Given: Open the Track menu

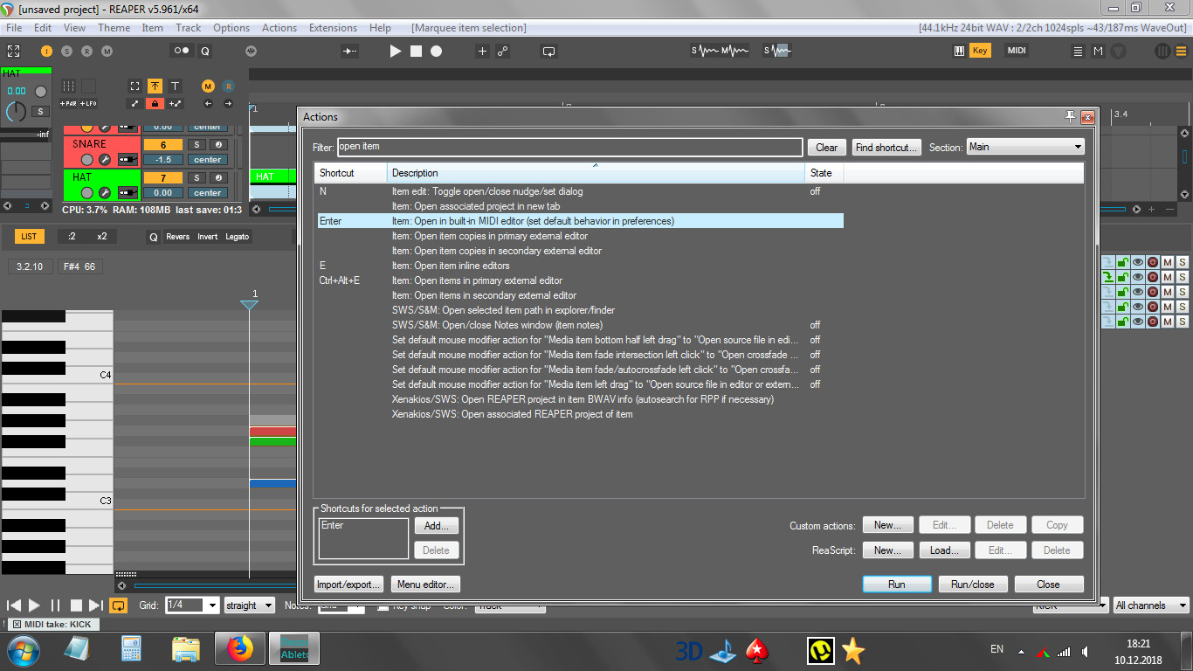Looking at the screenshot, I should point(189,28).
